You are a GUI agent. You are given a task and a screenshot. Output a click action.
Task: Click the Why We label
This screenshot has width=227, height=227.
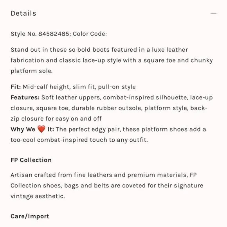23,129
